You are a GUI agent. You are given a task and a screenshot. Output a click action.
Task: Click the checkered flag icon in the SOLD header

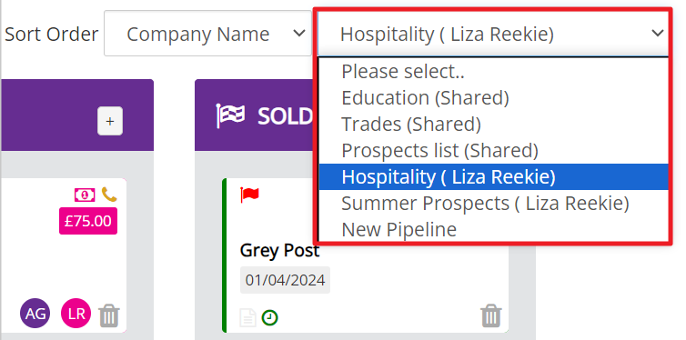(230, 115)
